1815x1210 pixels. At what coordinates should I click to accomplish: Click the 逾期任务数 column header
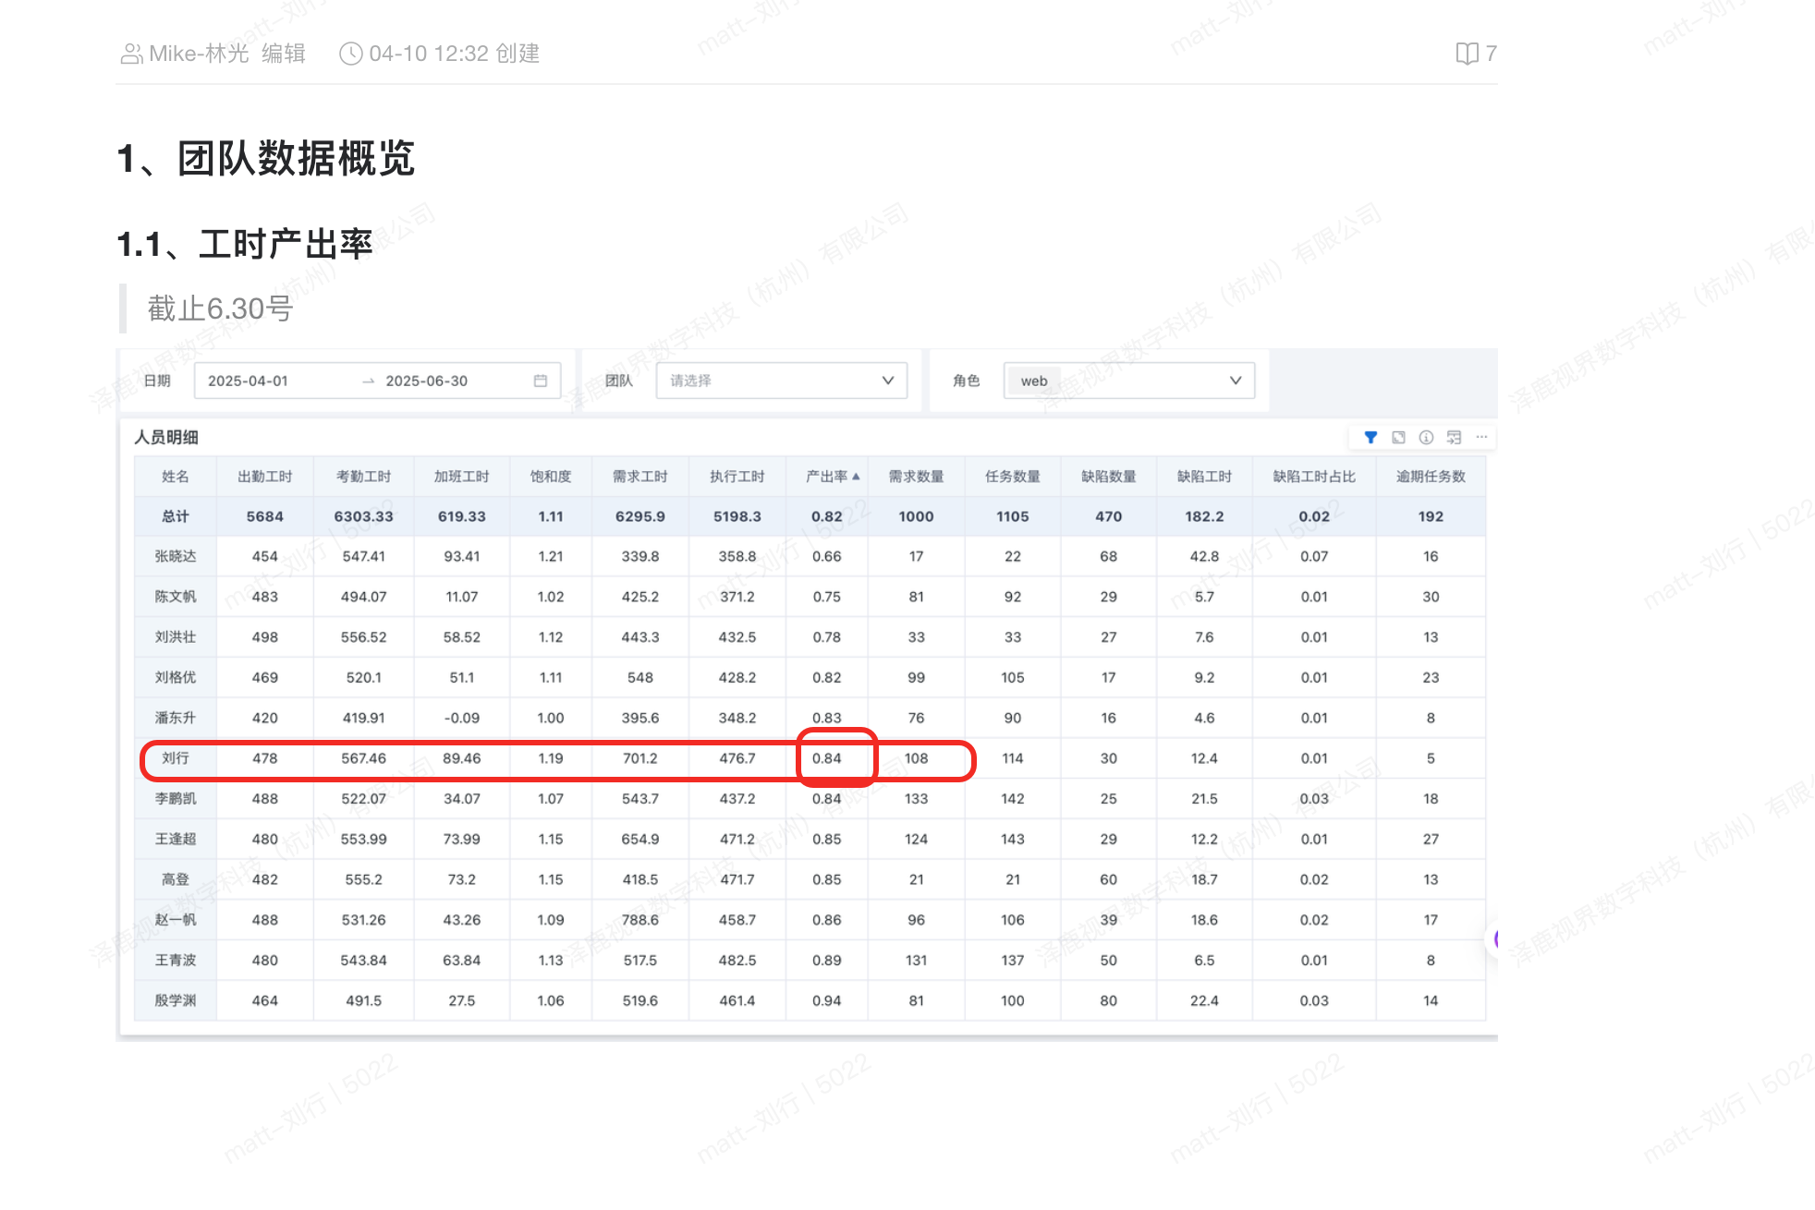(1431, 477)
